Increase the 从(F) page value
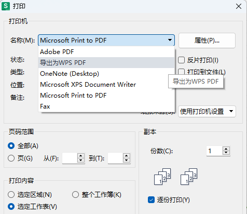Viewport: 247px width, 214px height. tap(81, 155)
